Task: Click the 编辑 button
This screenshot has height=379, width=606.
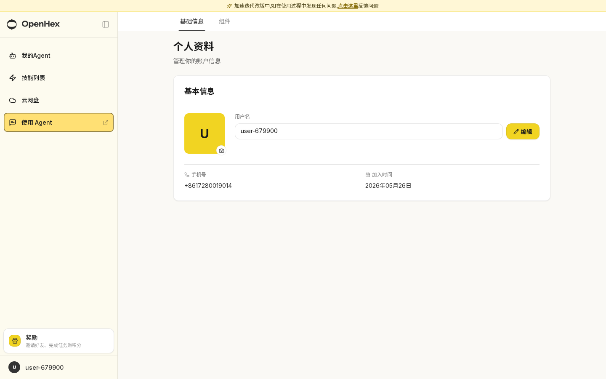Action: pyautogui.click(x=523, y=131)
